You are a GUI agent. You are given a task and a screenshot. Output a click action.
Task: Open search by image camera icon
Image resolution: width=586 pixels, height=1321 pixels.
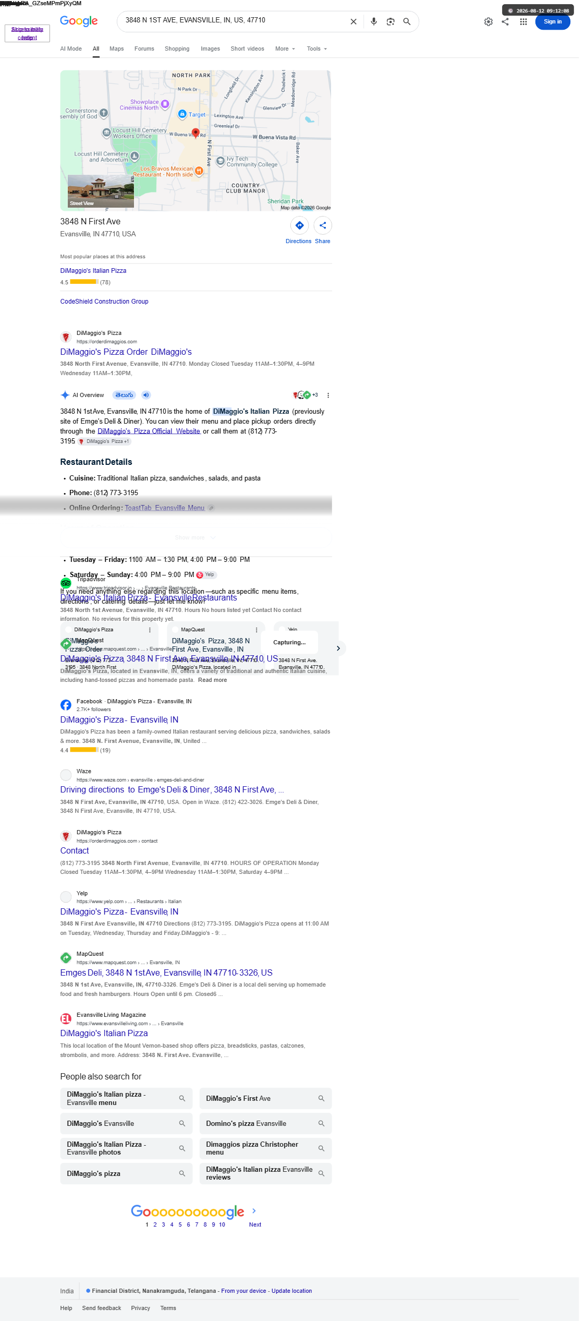tap(390, 21)
